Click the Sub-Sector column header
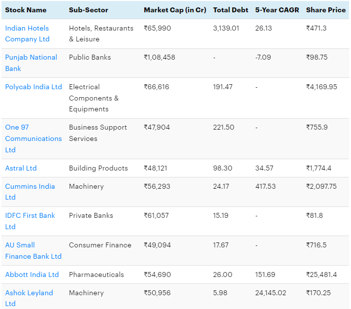The height and width of the screenshot is (309, 351). (x=89, y=10)
